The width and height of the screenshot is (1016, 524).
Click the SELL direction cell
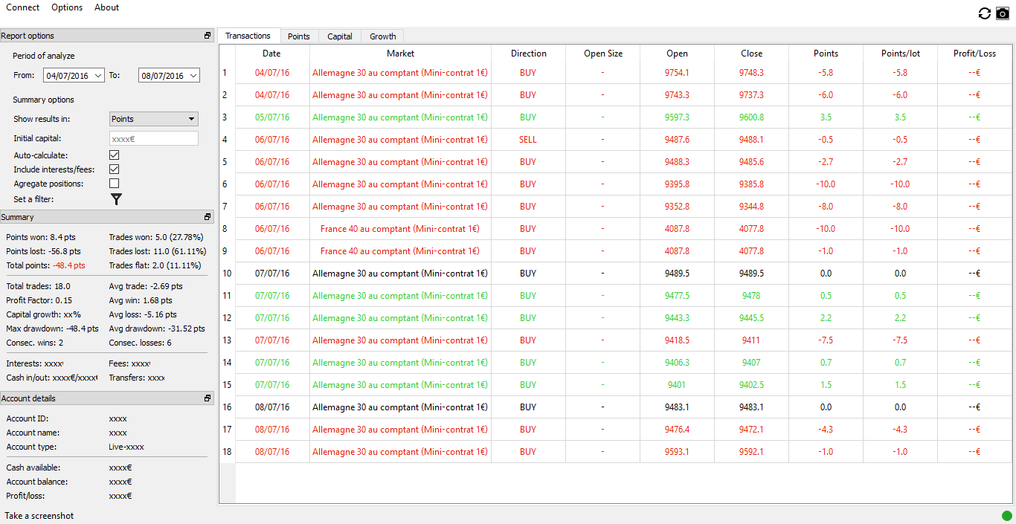click(x=528, y=140)
